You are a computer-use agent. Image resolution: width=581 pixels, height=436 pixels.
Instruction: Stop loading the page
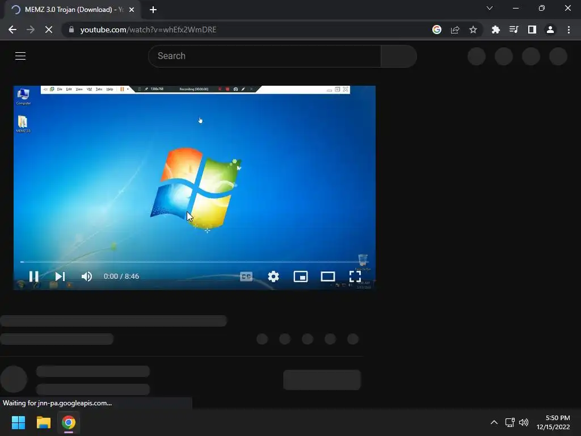49,30
